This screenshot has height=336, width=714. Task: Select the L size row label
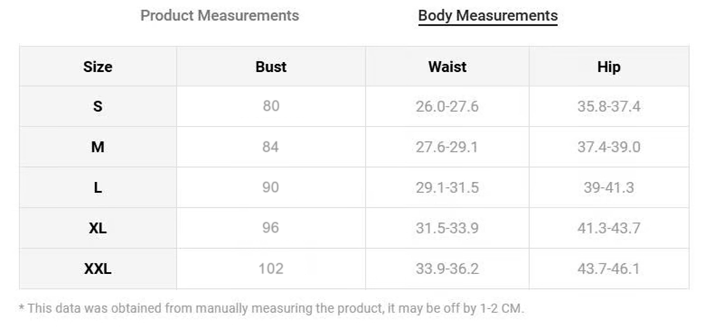pos(98,188)
